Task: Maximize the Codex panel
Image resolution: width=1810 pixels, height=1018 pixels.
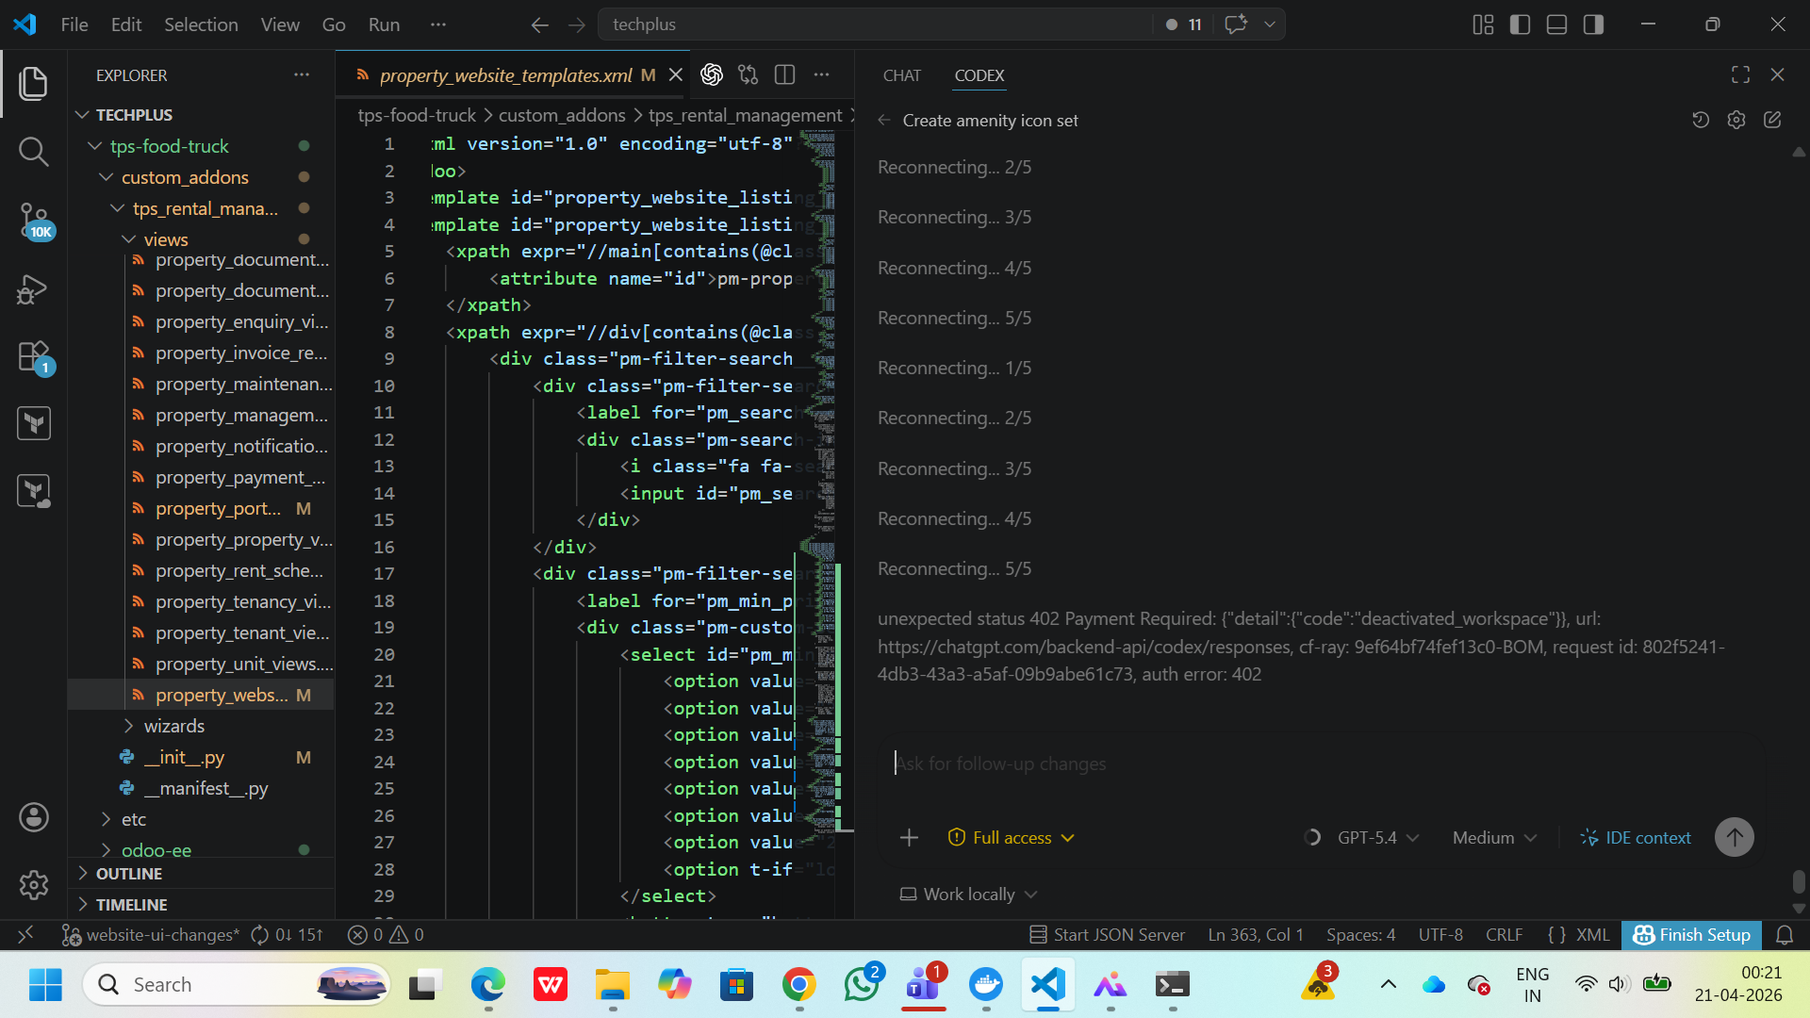Action: (1741, 74)
